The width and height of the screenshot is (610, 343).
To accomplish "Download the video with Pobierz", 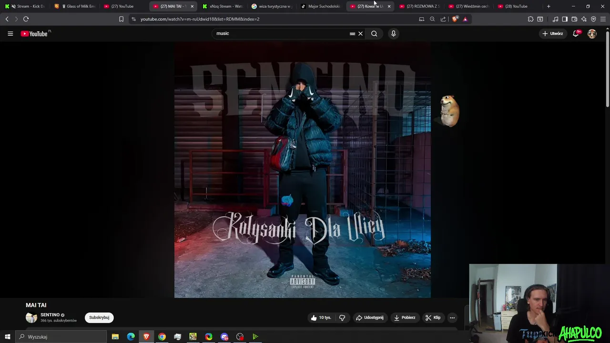I will click(405, 318).
